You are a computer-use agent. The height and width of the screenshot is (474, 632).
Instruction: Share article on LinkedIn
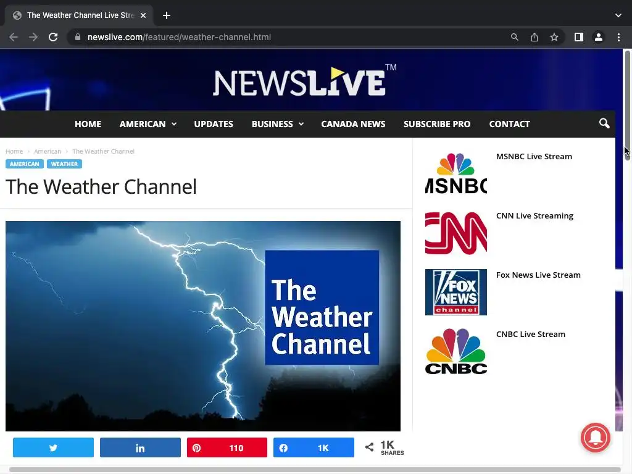(x=140, y=447)
